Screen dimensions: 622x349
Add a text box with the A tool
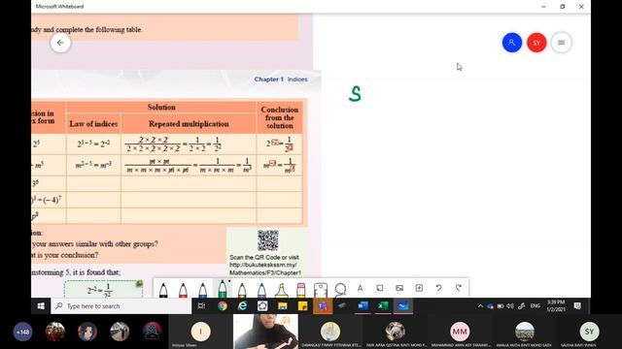tap(360, 288)
